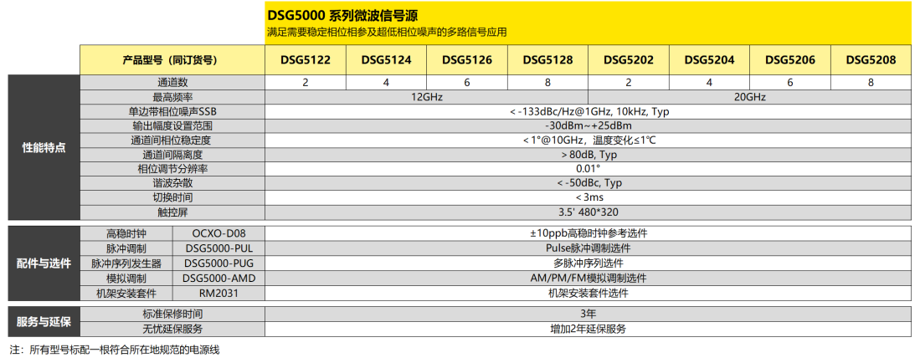920x363 pixels.
Task: Click the DSG5124 model header
Action: coord(386,59)
